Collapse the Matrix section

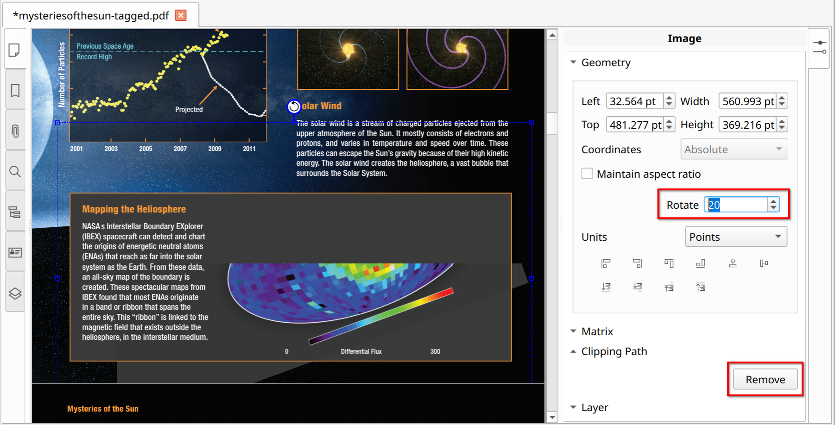tap(573, 331)
